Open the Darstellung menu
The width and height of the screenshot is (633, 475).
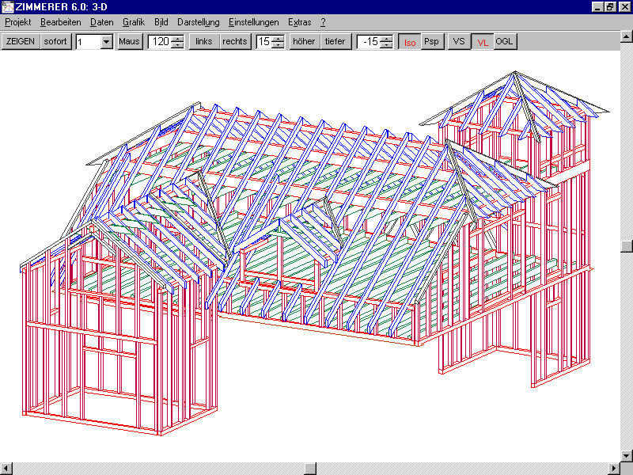point(198,22)
